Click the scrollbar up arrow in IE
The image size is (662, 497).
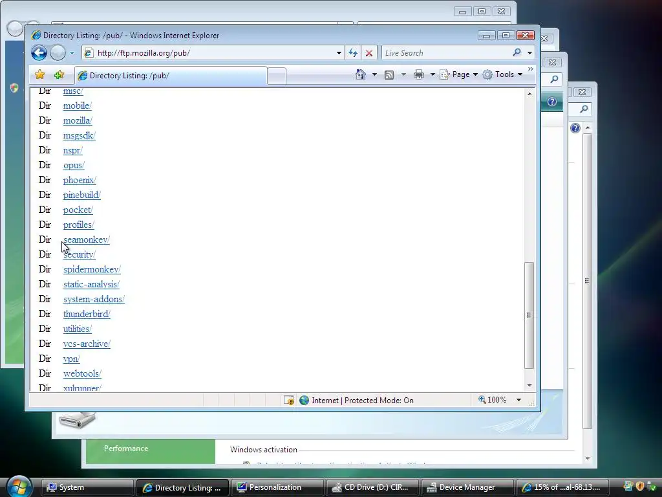coord(529,94)
